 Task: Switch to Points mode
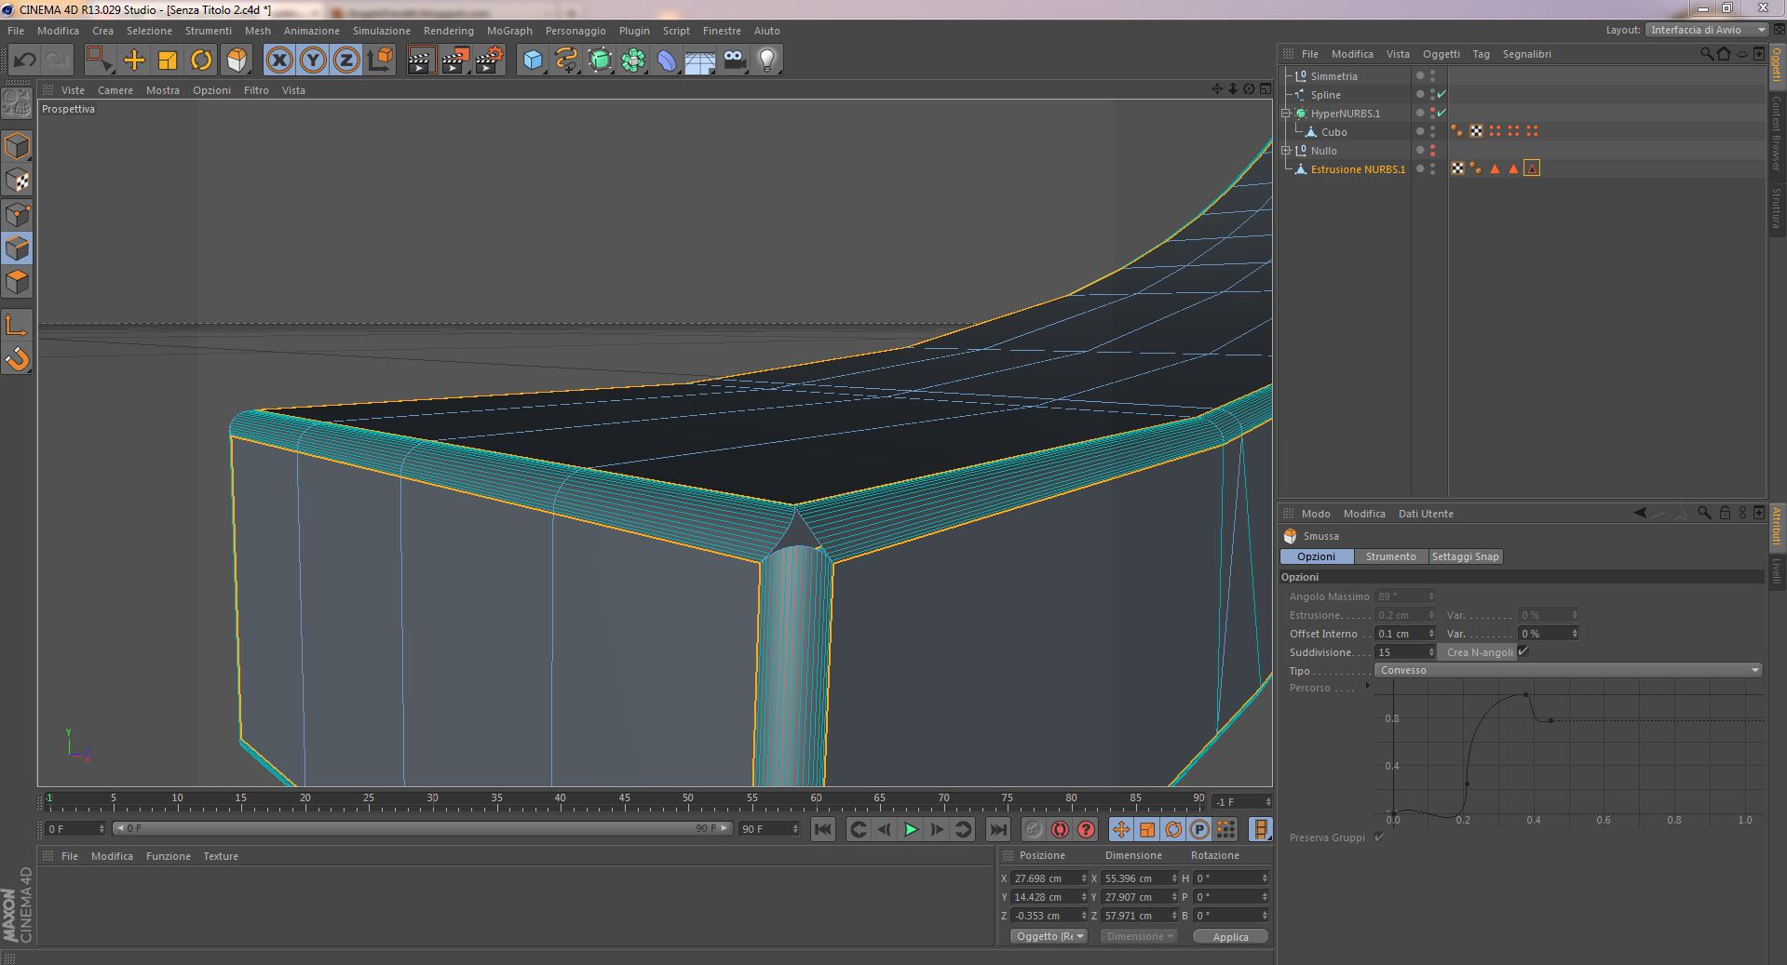click(x=18, y=214)
